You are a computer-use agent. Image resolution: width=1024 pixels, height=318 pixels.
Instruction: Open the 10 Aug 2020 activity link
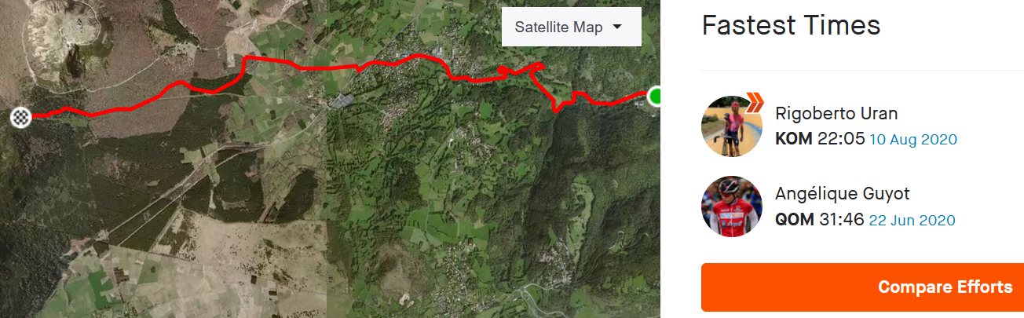(913, 140)
